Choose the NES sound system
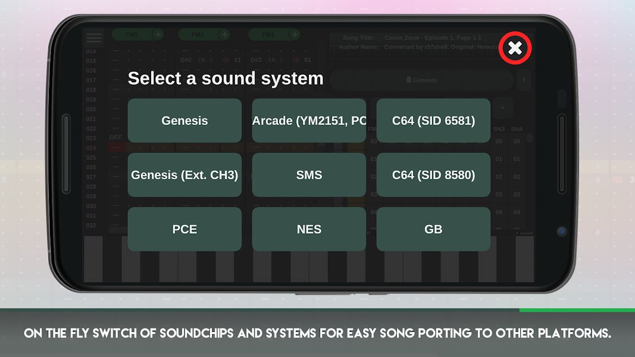This screenshot has width=635, height=357. (309, 229)
